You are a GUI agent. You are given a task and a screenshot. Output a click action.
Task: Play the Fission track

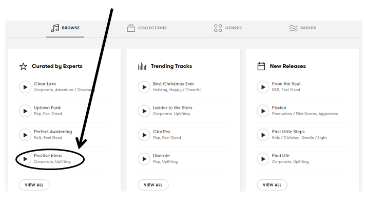pyautogui.click(x=263, y=111)
